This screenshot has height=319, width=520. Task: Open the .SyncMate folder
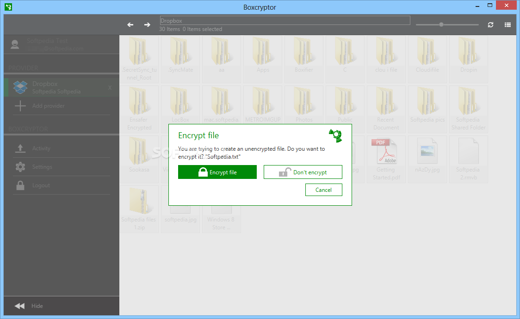(x=180, y=59)
